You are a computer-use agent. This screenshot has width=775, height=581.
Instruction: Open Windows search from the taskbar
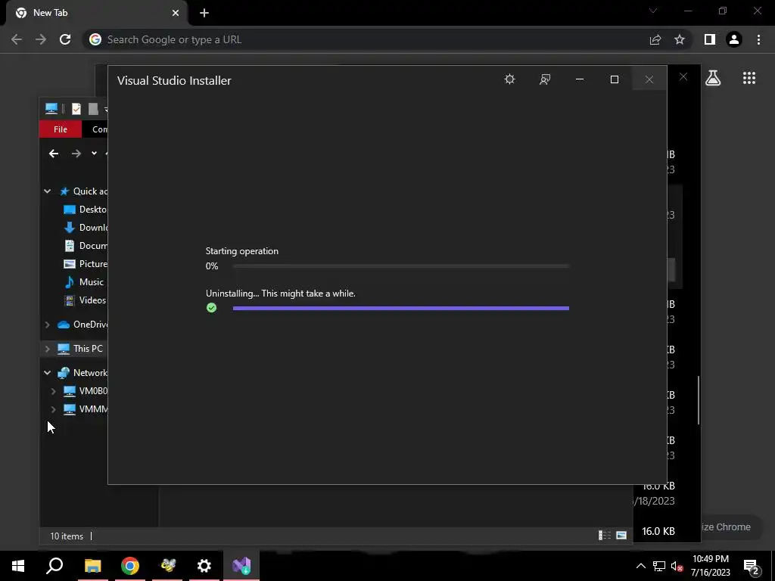[54, 566]
